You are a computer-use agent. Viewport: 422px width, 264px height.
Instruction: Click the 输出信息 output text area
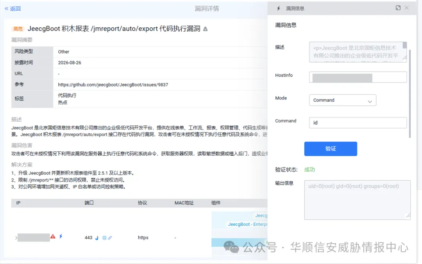coord(358,200)
